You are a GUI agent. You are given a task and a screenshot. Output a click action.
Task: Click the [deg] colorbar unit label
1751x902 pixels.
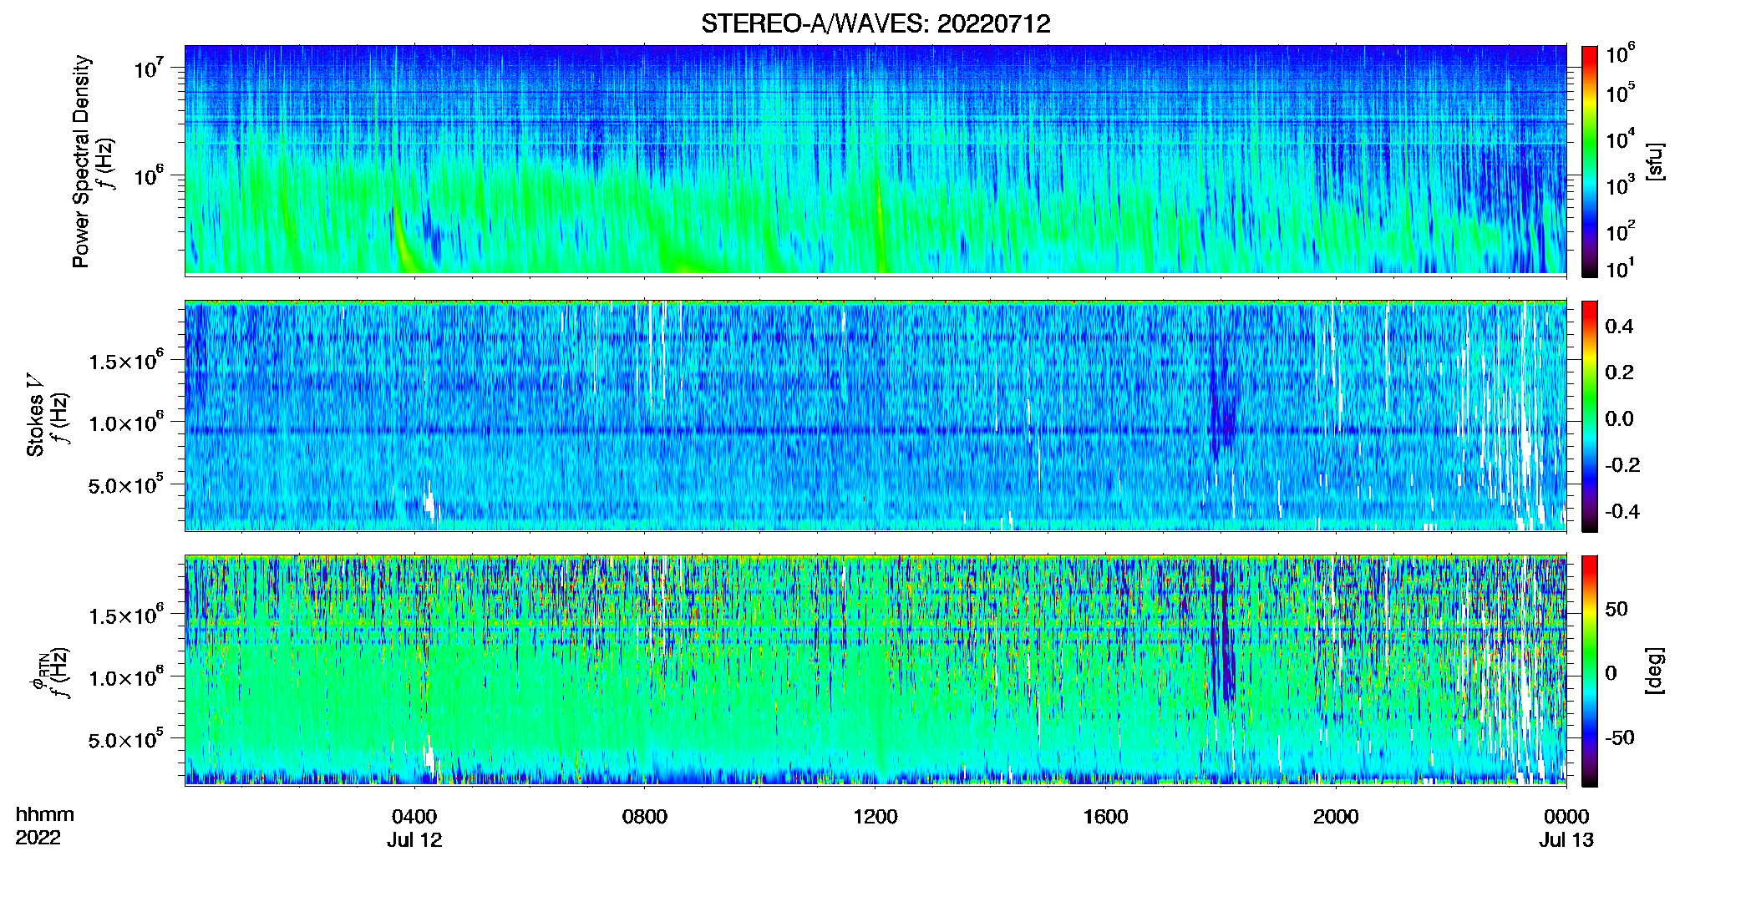tap(1655, 671)
